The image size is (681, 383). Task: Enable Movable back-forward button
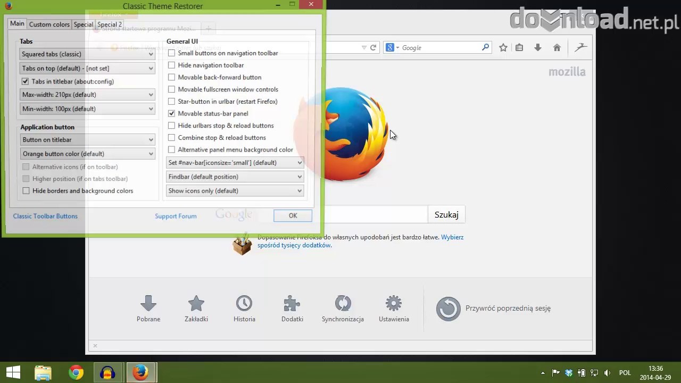[171, 77]
